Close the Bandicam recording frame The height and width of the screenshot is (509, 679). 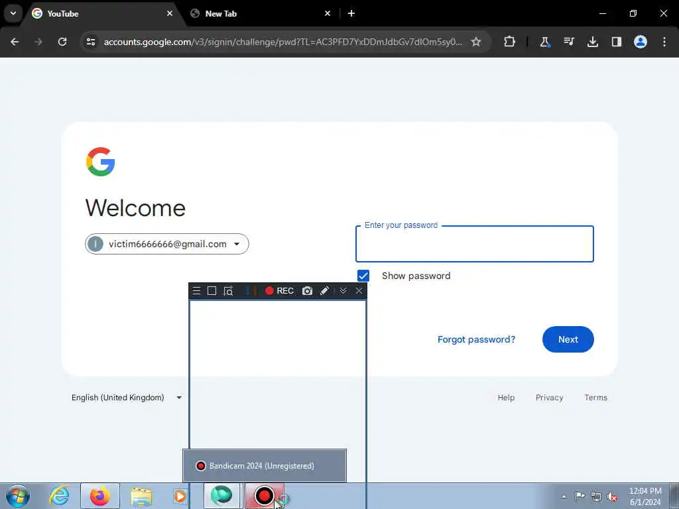click(359, 291)
